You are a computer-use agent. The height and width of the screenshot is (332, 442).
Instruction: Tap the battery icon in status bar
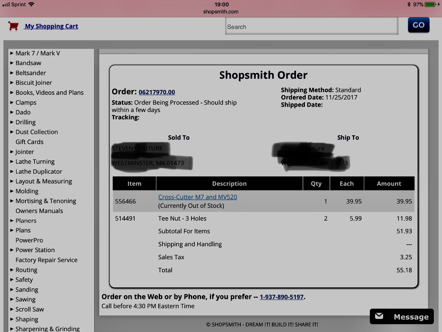tap(430, 5)
